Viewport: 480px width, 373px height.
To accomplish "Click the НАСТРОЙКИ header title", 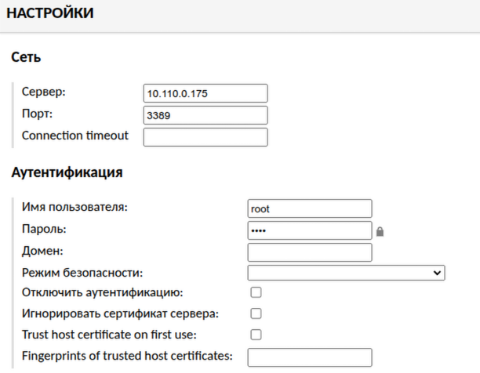I will (49, 13).
